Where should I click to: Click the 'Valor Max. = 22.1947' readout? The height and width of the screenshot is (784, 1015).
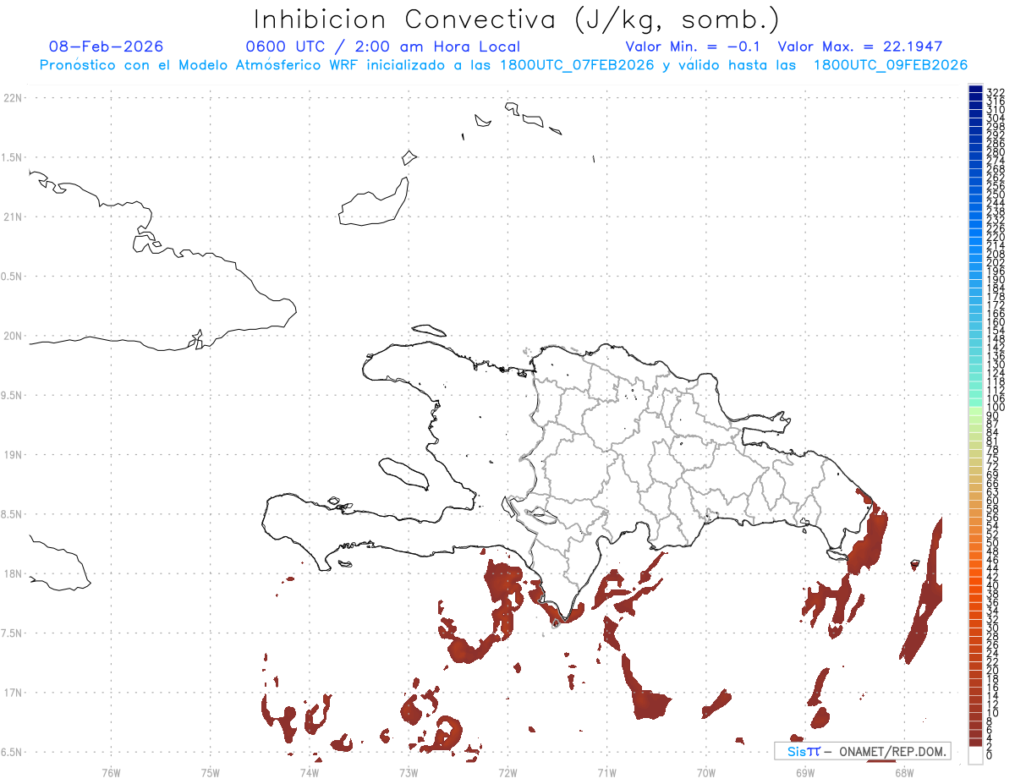tap(860, 47)
